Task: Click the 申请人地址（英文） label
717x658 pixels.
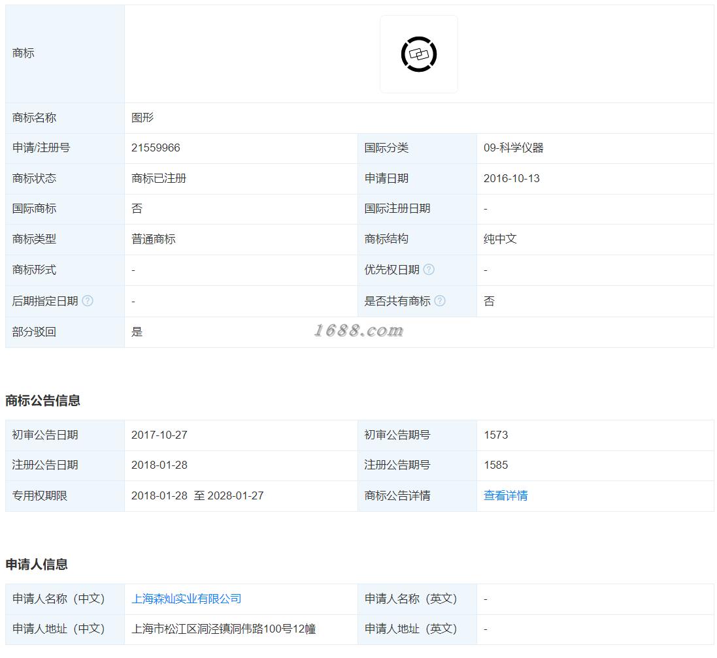Action: 410,629
